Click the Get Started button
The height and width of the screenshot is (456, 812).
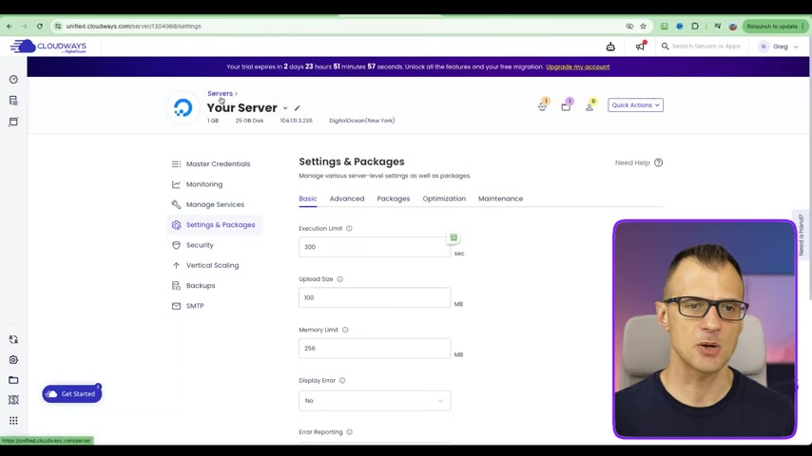click(72, 394)
